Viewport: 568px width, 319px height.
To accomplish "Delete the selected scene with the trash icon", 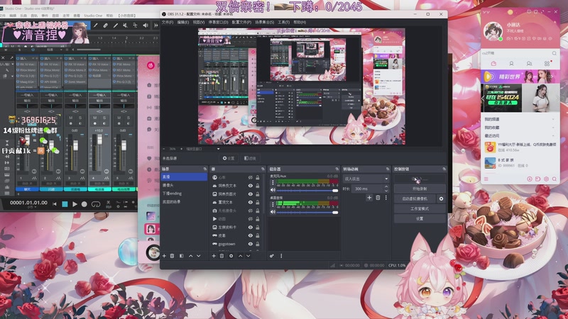I will tap(172, 256).
